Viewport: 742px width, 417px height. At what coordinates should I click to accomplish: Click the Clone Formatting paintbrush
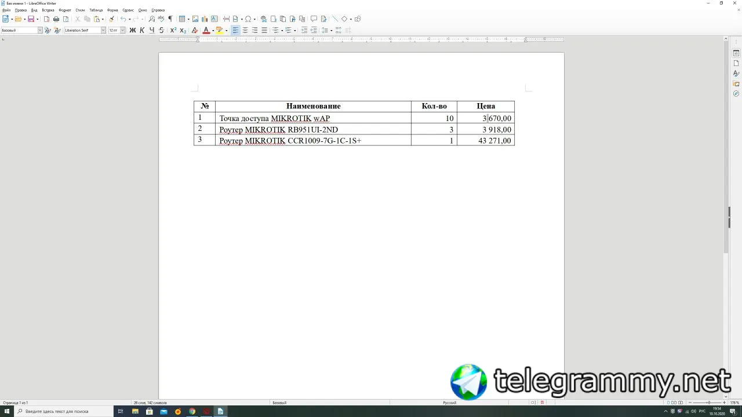click(112, 19)
